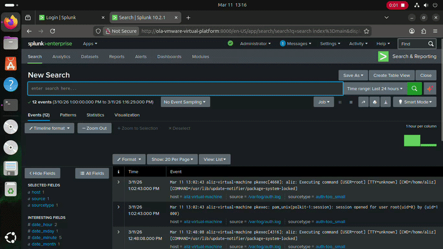Open the Reports nav item
Image resolution: width=443 pixels, height=249 pixels.
[117, 57]
